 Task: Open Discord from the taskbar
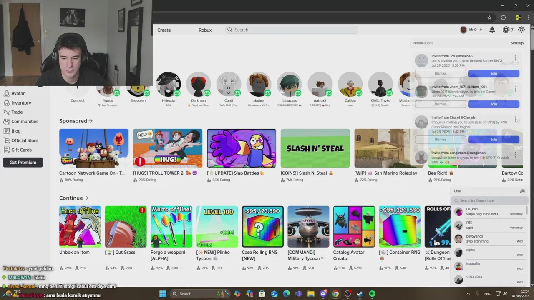point(323,294)
